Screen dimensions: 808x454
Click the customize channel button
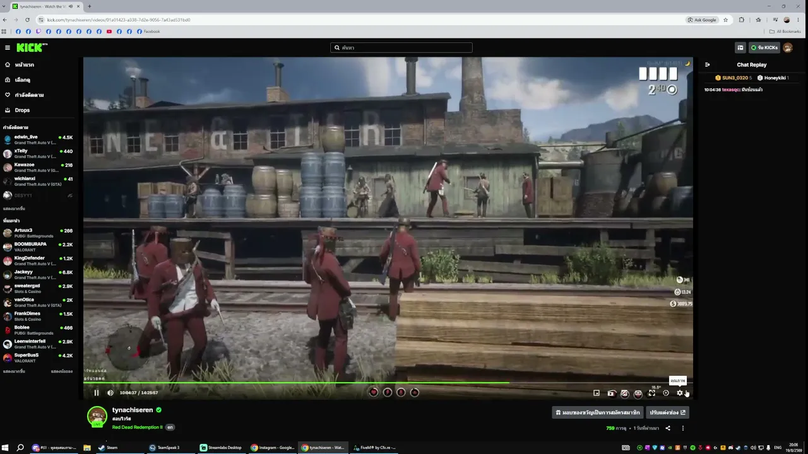click(667, 412)
